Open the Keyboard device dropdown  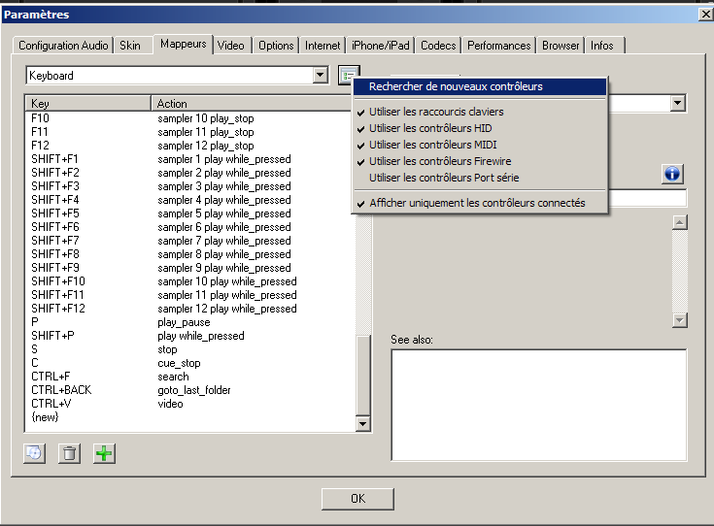[x=321, y=76]
